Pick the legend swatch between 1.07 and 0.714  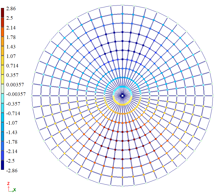(x=2, y=61)
